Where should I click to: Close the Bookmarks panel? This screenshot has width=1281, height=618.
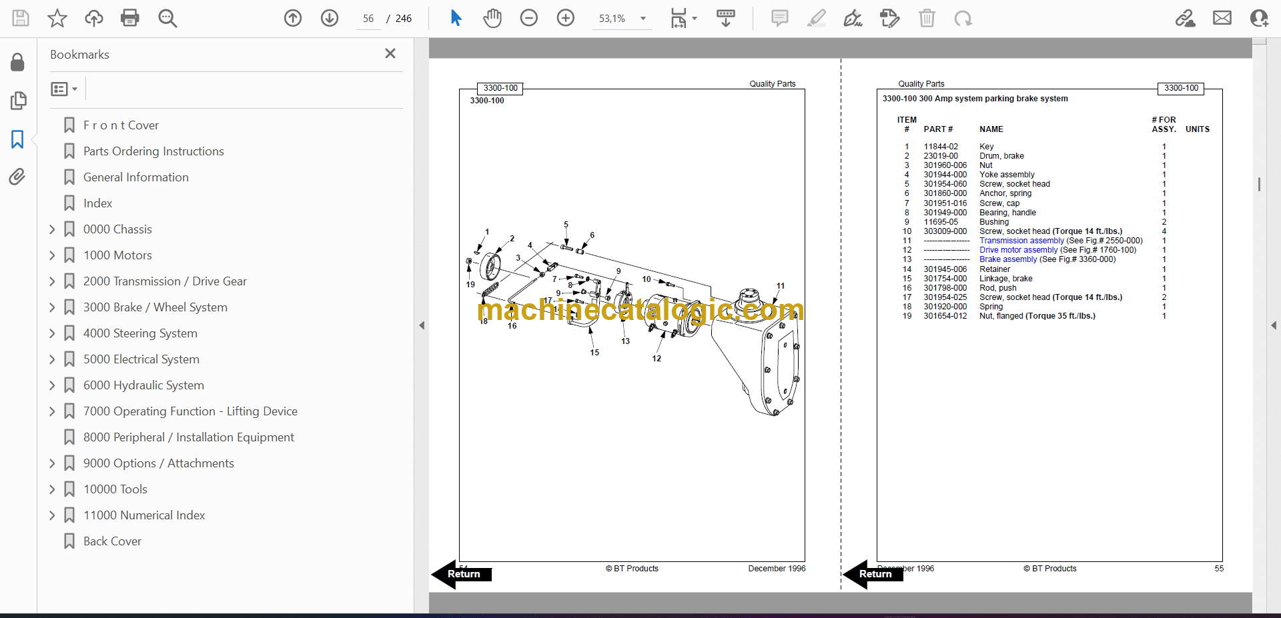tap(390, 53)
